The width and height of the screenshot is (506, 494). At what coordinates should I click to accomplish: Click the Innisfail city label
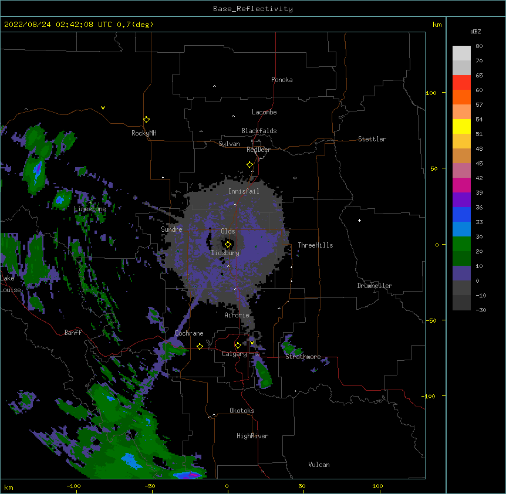pyautogui.click(x=244, y=191)
